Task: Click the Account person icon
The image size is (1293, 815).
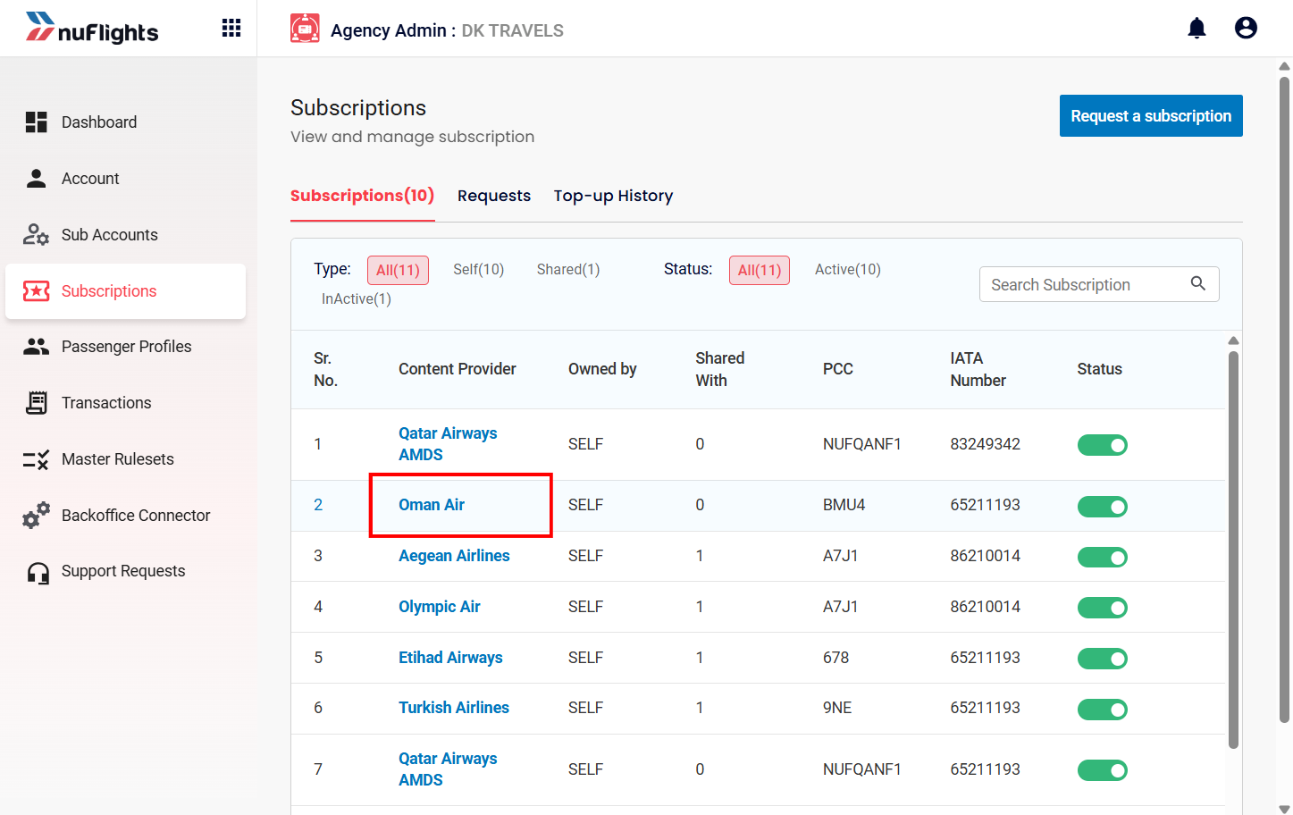Action: point(36,179)
